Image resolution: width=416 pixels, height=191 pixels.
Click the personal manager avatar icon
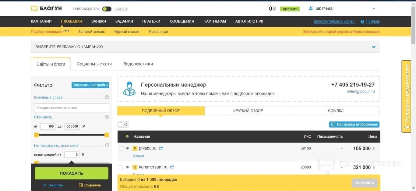point(129,89)
